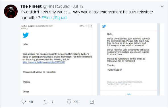Viewport: 168px width, 108px height.
Task: Follow the support.twitter.com articles link
Action: coord(44,62)
